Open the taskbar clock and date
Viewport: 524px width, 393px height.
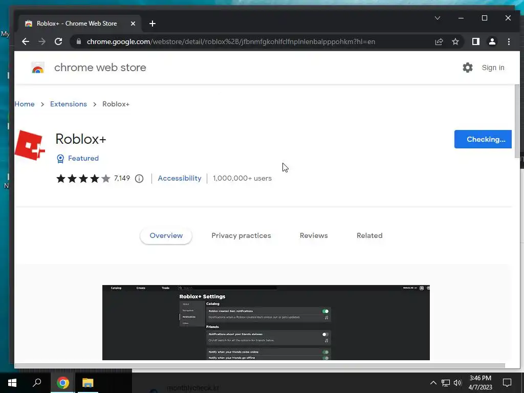(x=480, y=383)
